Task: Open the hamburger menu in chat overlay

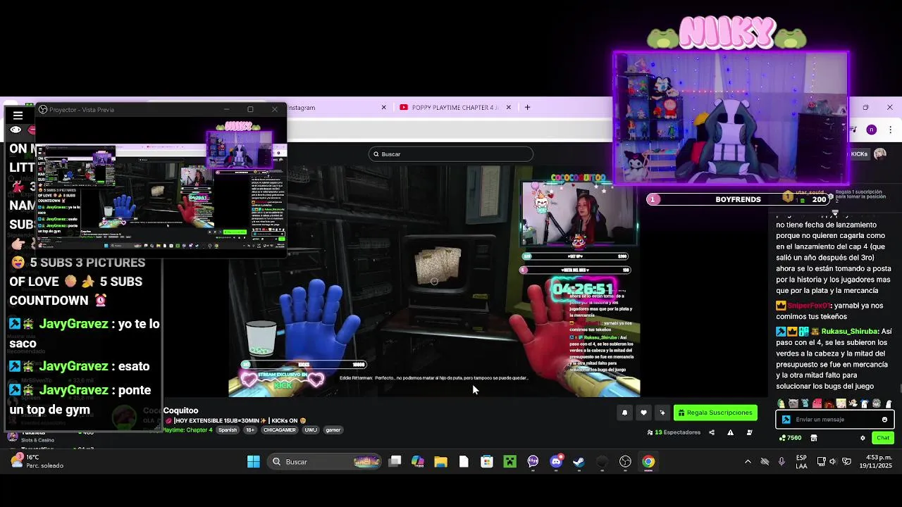Action: point(18,115)
